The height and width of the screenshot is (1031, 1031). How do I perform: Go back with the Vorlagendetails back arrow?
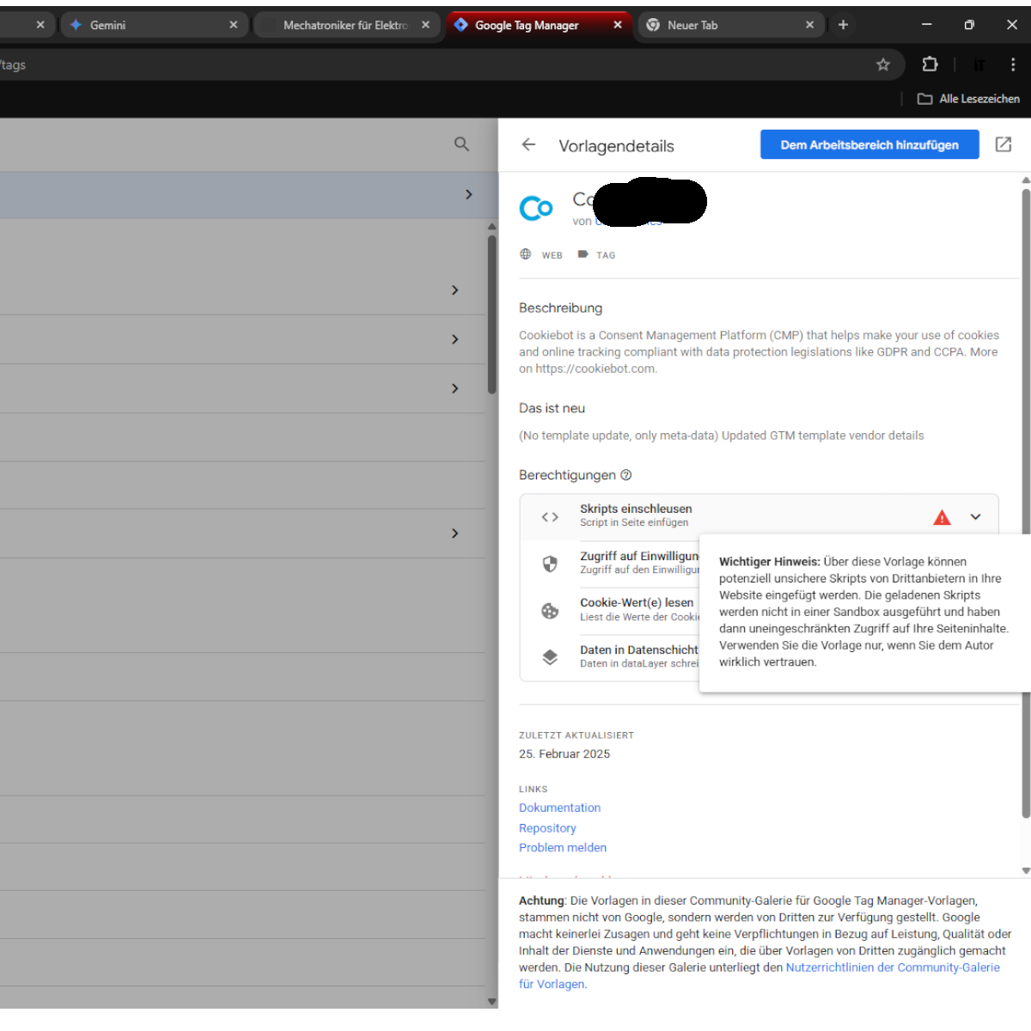(x=528, y=145)
